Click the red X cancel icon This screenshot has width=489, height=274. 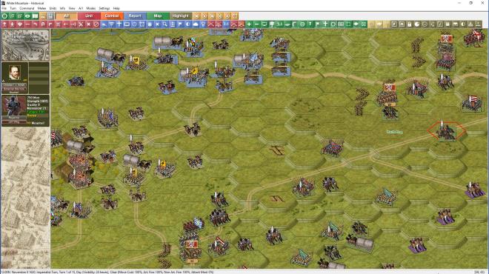[89, 24]
